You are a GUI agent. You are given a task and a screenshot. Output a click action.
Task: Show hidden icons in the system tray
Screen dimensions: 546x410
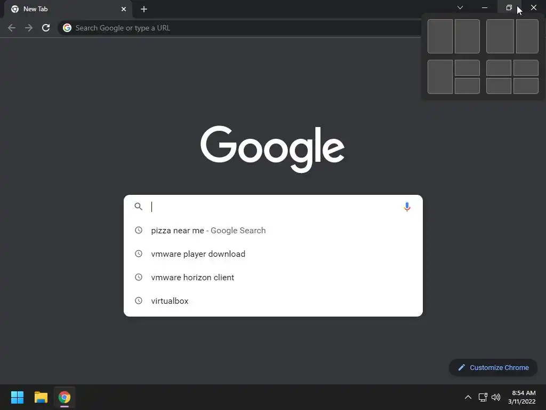click(x=468, y=397)
